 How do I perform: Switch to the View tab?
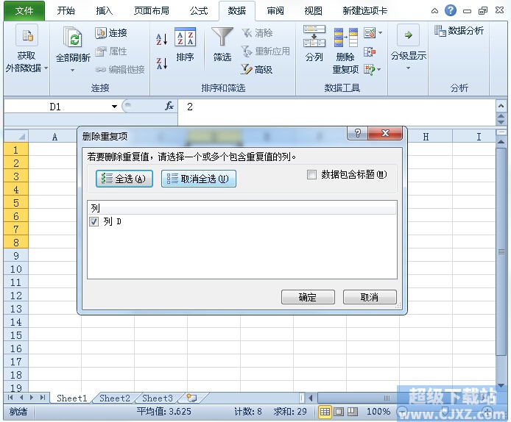click(x=313, y=11)
